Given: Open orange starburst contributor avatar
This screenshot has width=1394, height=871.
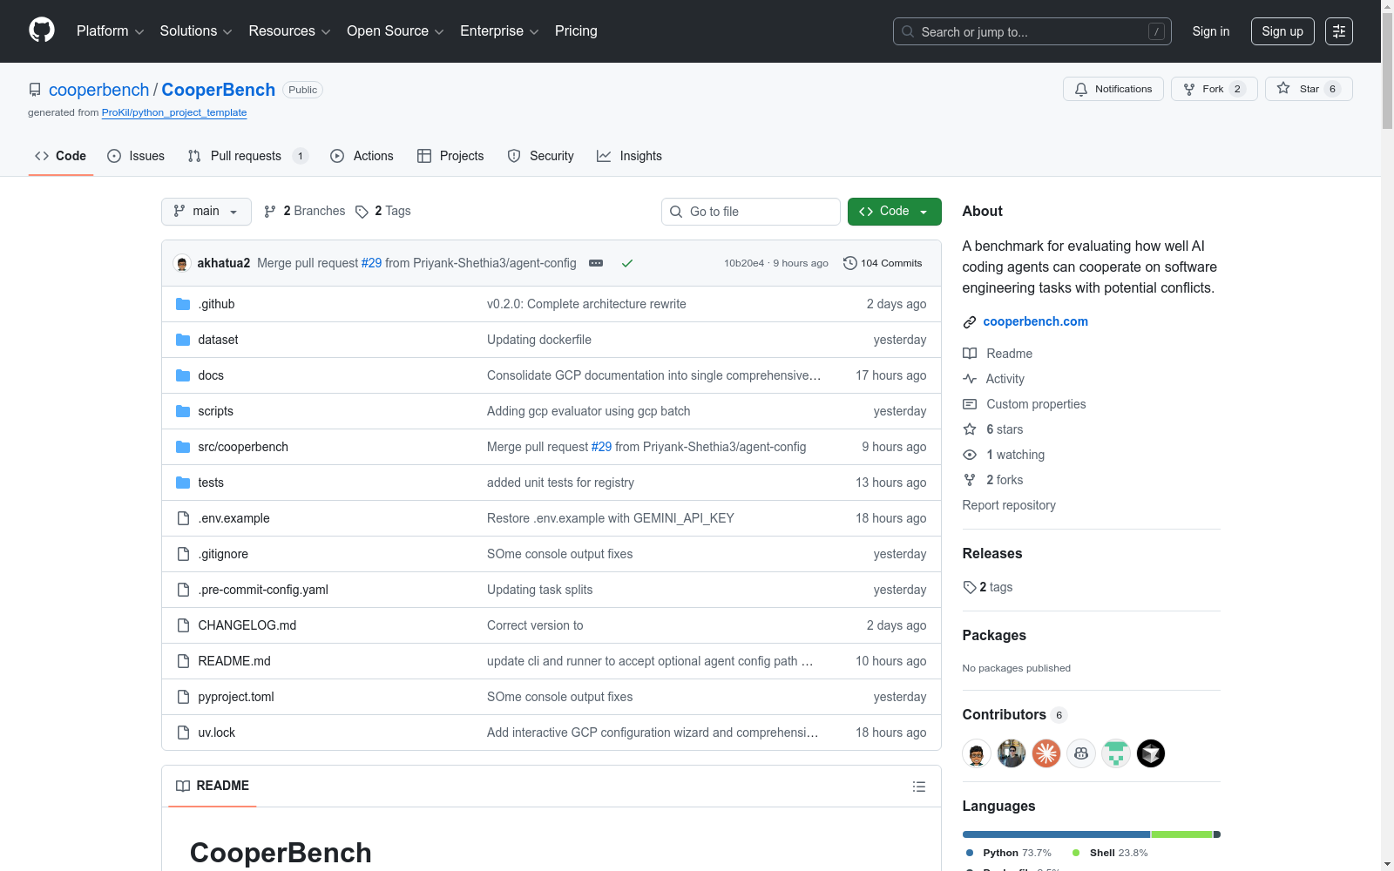Looking at the screenshot, I should [1046, 753].
